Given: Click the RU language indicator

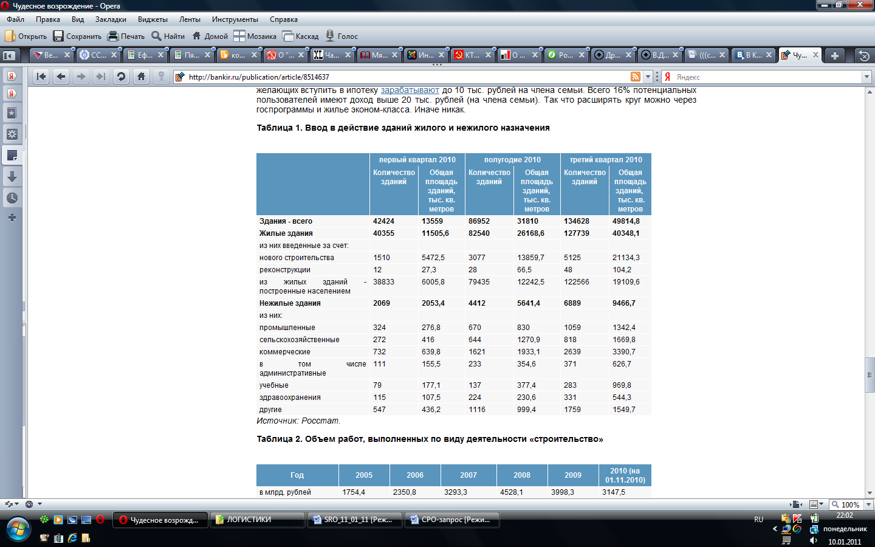Looking at the screenshot, I should [x=758, y=520].
